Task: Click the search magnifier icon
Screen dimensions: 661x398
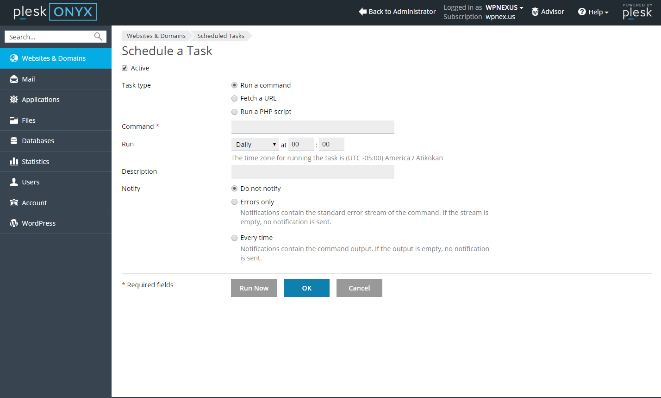Action: click(98, 37)
